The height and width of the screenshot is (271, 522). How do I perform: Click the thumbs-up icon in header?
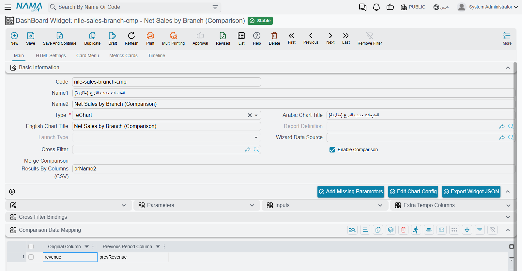[x=390, y=7]
